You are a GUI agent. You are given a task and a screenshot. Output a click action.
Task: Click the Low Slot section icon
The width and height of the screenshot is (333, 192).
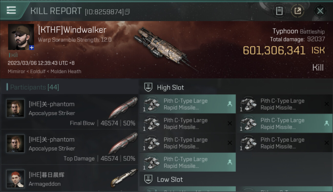click(x=149, y=179)
